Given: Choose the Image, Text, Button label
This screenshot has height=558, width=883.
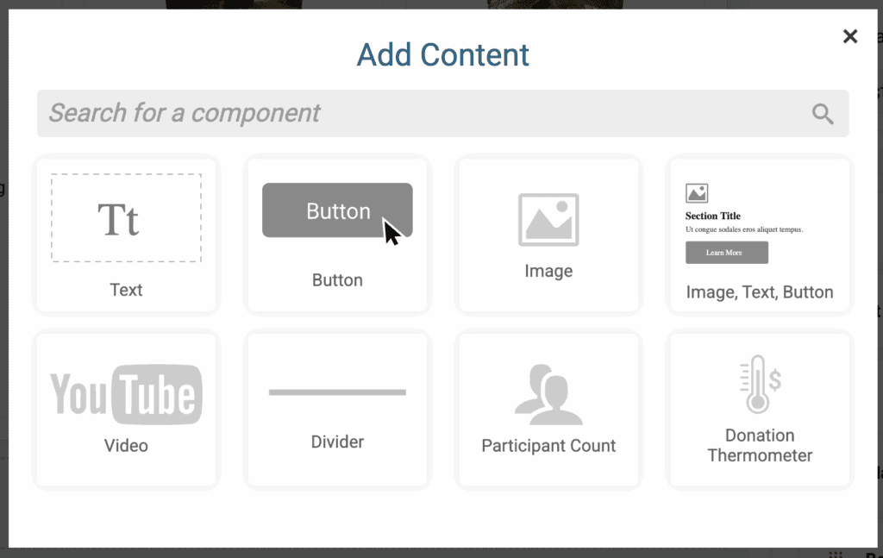Looking at the screenshot, I should click(x=760, y=292).
